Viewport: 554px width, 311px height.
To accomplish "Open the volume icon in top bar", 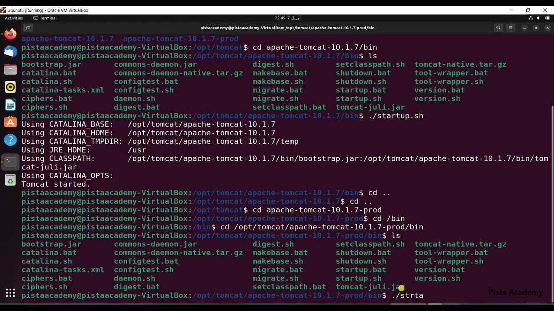I will coord(539,18).
